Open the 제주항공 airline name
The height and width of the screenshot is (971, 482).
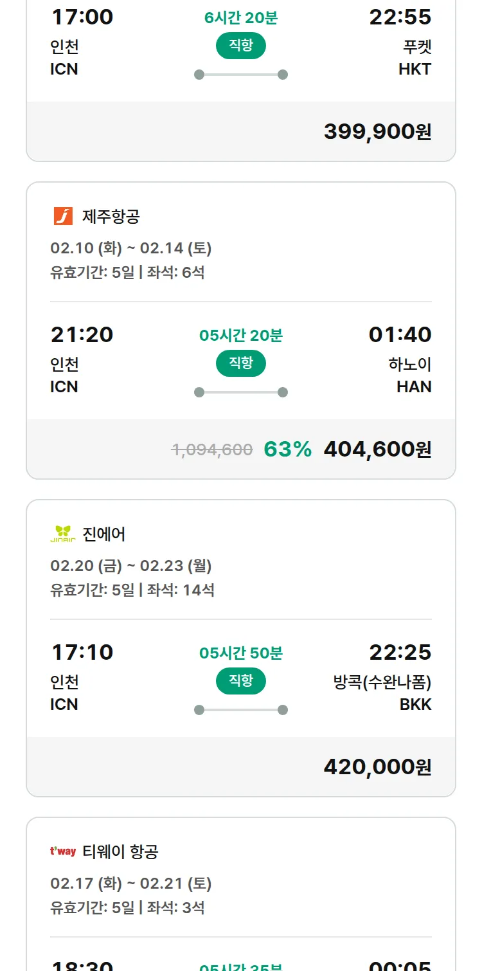click(111, 217)
